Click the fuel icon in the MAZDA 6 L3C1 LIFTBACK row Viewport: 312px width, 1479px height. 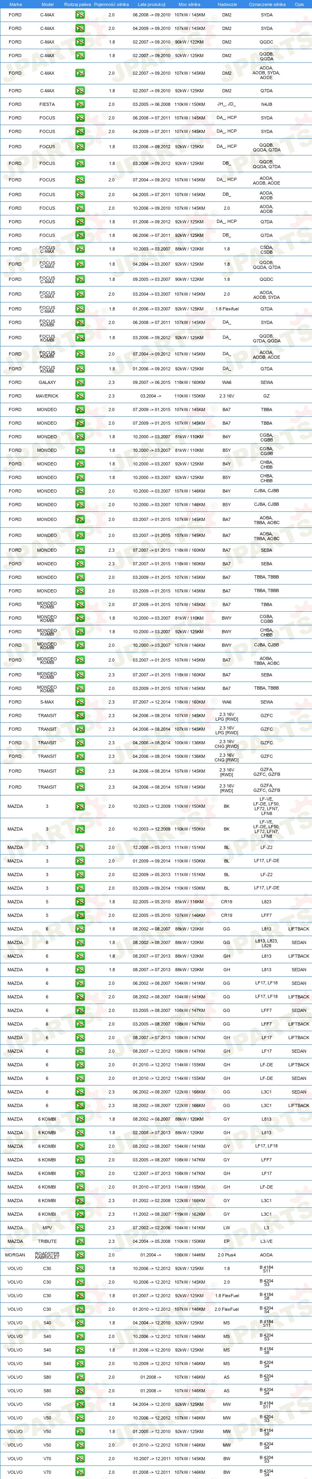pyautogui.click(x=80, y=1105)
